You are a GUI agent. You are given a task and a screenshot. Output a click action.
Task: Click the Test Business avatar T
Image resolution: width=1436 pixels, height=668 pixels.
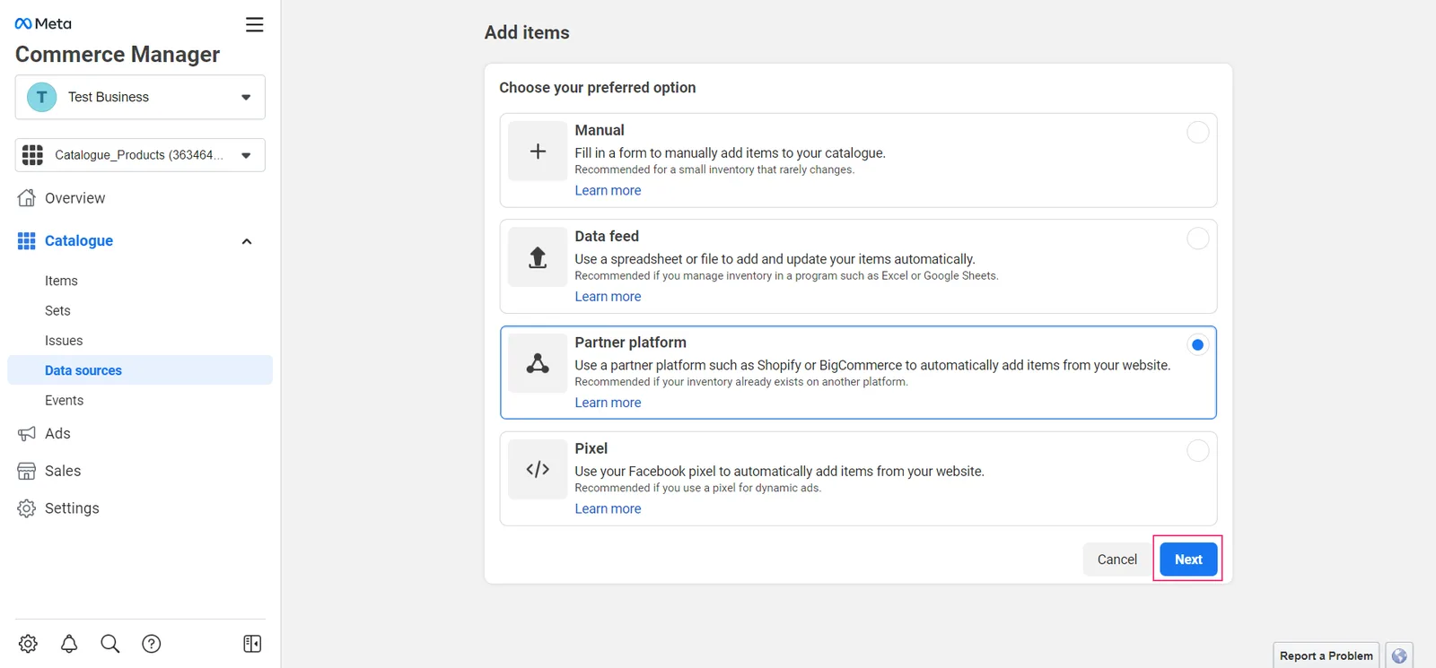click(42, 97)
